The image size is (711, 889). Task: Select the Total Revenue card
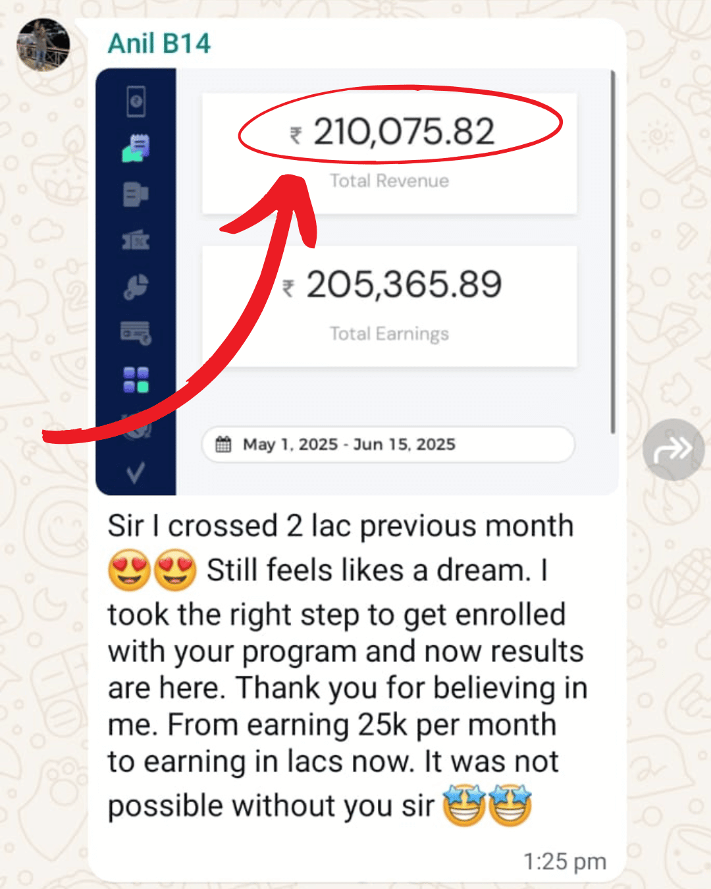click(x=390, y=153)
